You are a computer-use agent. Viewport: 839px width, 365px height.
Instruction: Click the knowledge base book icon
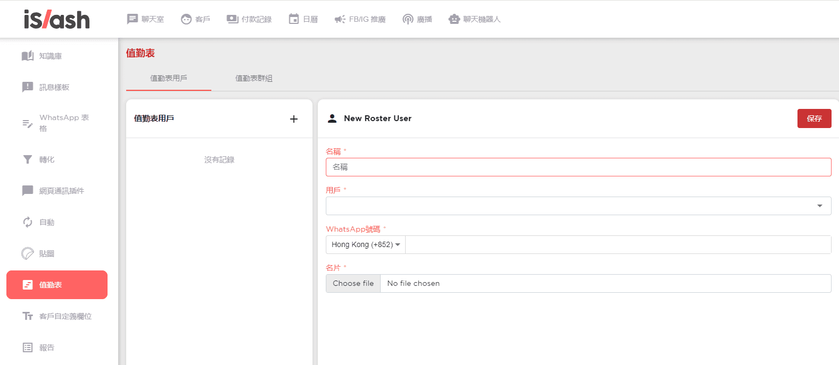pos(28,56)
